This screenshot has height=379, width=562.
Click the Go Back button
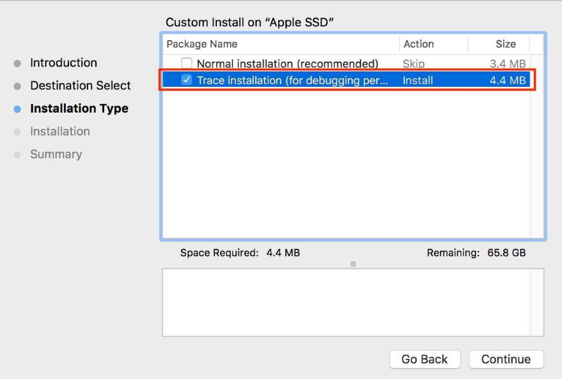425,359
